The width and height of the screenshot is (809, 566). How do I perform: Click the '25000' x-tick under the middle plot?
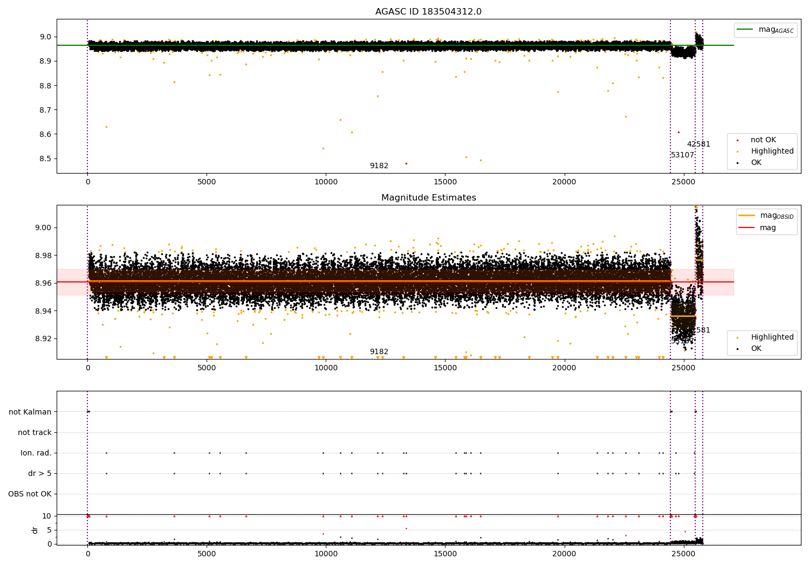pyautogui.click(x=684, y=368)
